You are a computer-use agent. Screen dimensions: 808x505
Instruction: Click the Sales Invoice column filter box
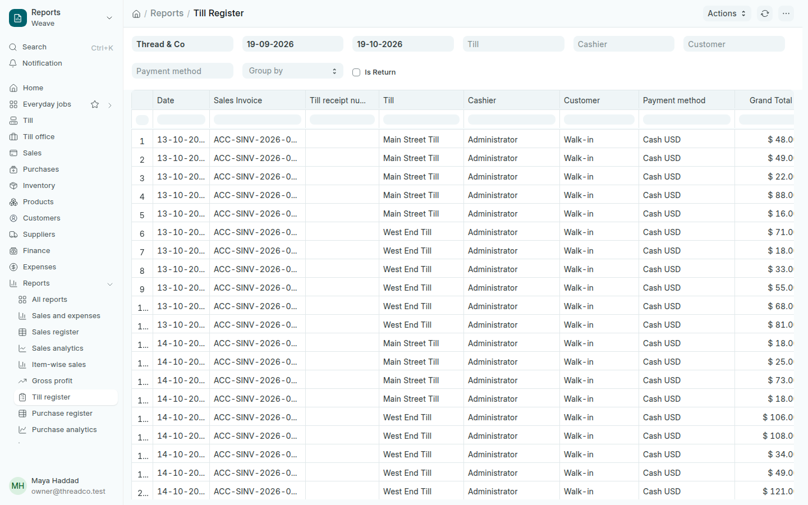point(258,120)
